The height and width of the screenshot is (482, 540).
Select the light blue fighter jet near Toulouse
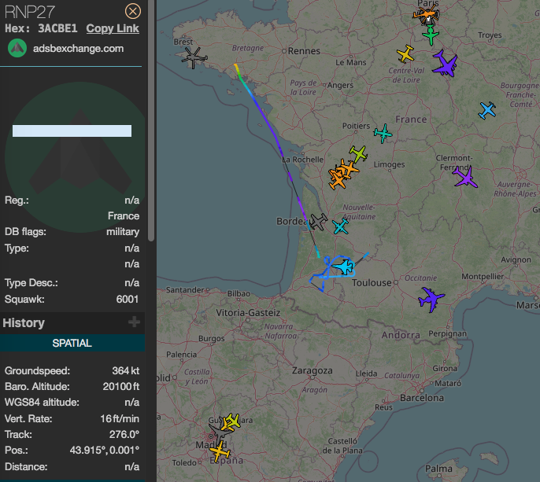click(x=342, y=267)
